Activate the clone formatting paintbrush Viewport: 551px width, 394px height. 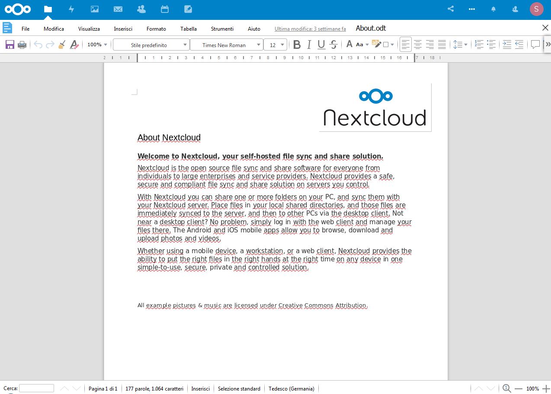coord(62,44)
